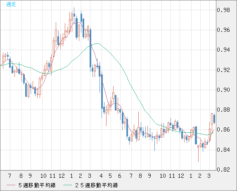Click the month label 4 on the time axis
This screenshot has height=191, width=237.
click(x=101, y=176)
